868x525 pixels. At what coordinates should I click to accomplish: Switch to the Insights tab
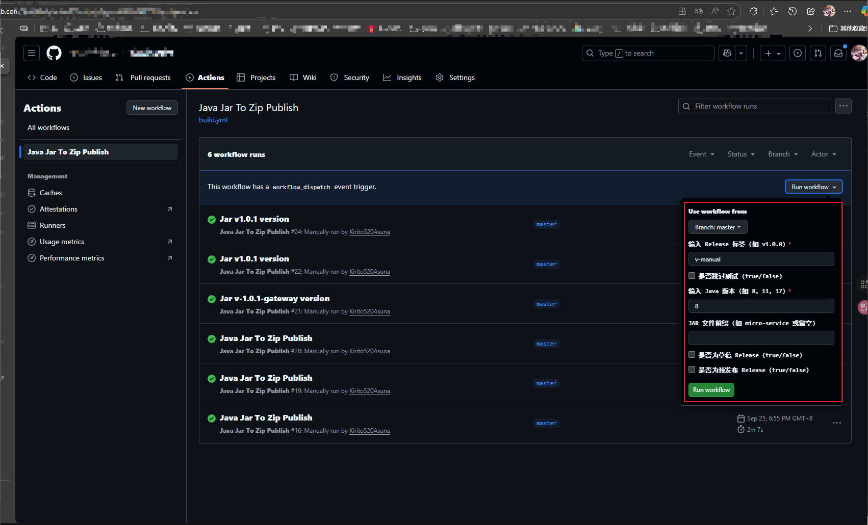pos(402,77)
